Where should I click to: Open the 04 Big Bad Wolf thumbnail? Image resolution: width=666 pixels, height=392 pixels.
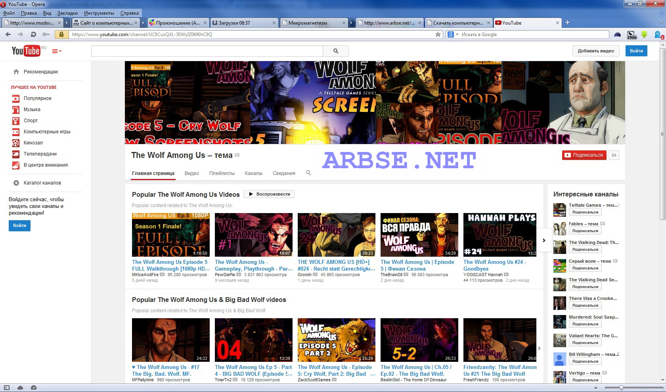(254, 340)
